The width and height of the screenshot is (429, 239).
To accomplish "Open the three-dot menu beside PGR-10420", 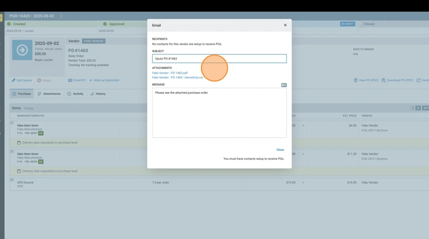I will [x=61, y=16].
